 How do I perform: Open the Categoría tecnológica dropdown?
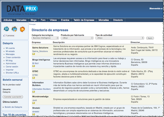(45, 38)
